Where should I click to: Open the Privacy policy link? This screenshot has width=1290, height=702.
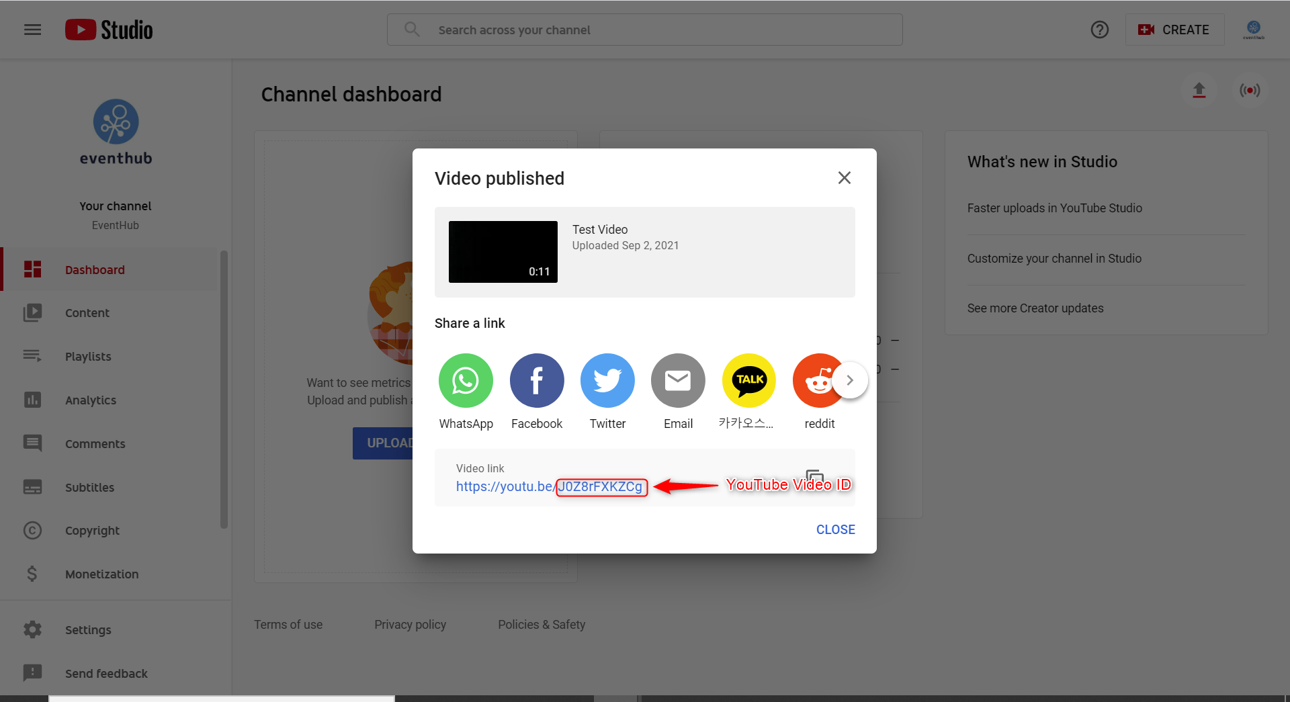(410, 625)
